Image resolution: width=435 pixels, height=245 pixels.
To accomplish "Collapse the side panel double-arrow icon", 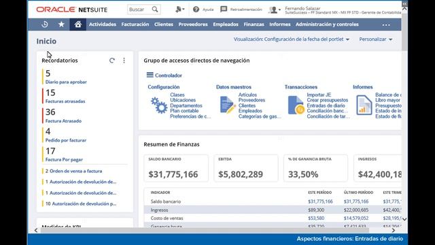I will (x=404, y=4).
